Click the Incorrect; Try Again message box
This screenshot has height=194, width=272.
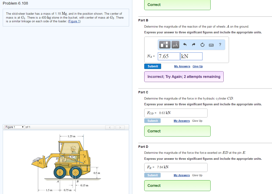(x=184, y=76)
